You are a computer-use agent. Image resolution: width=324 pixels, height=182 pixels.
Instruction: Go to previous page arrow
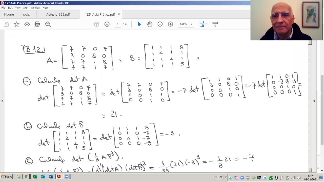96,24
